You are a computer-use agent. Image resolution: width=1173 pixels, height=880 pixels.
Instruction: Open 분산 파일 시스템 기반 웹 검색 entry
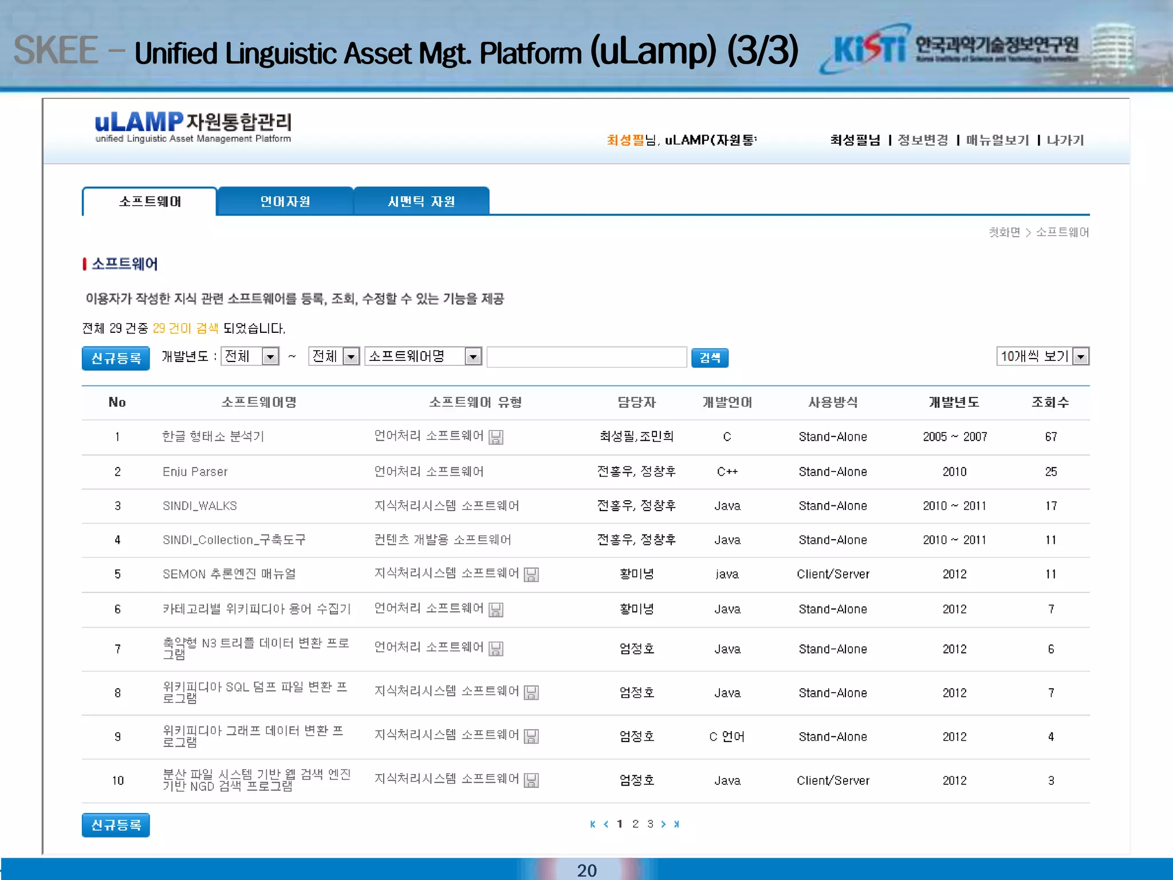pos(257,780)
